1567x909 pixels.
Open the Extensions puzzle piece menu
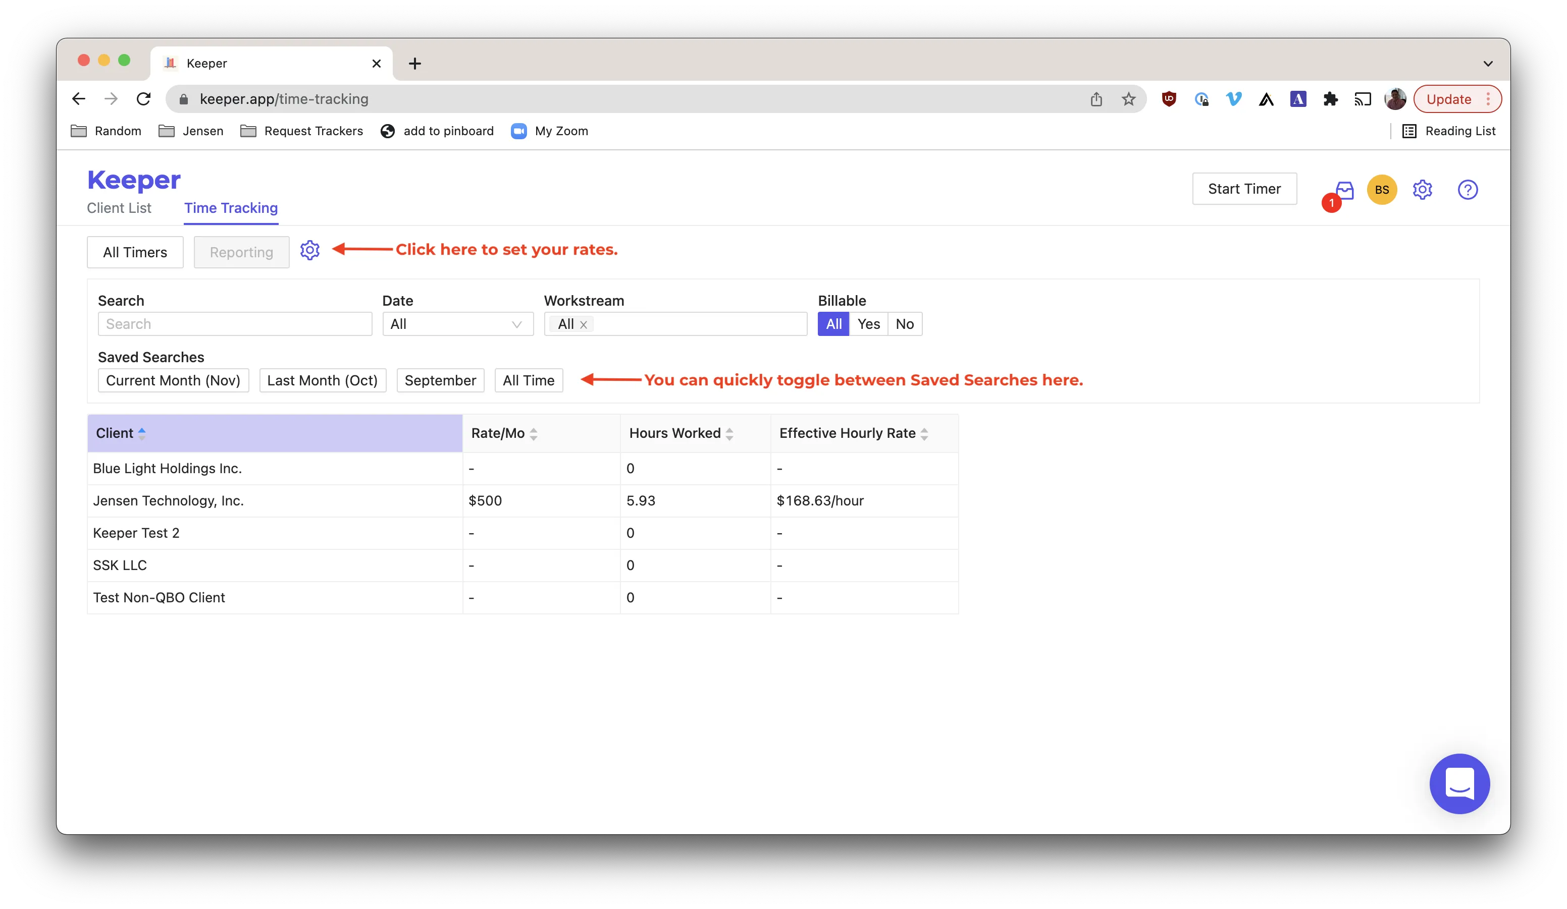[x=1330, y=99]
